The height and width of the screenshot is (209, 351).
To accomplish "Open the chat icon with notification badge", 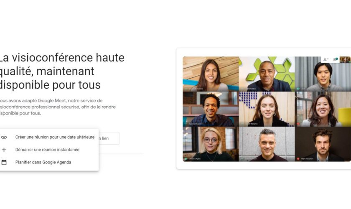I will coord(335,59).
